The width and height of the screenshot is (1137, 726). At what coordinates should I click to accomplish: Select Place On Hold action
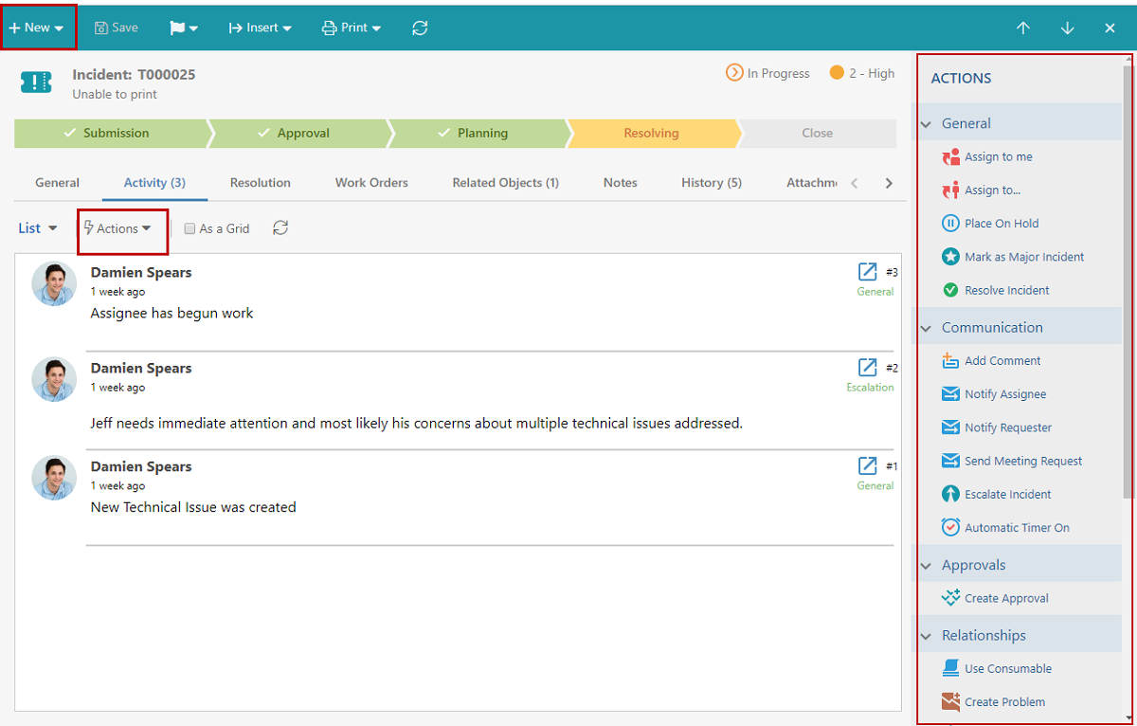coord(951,223)
